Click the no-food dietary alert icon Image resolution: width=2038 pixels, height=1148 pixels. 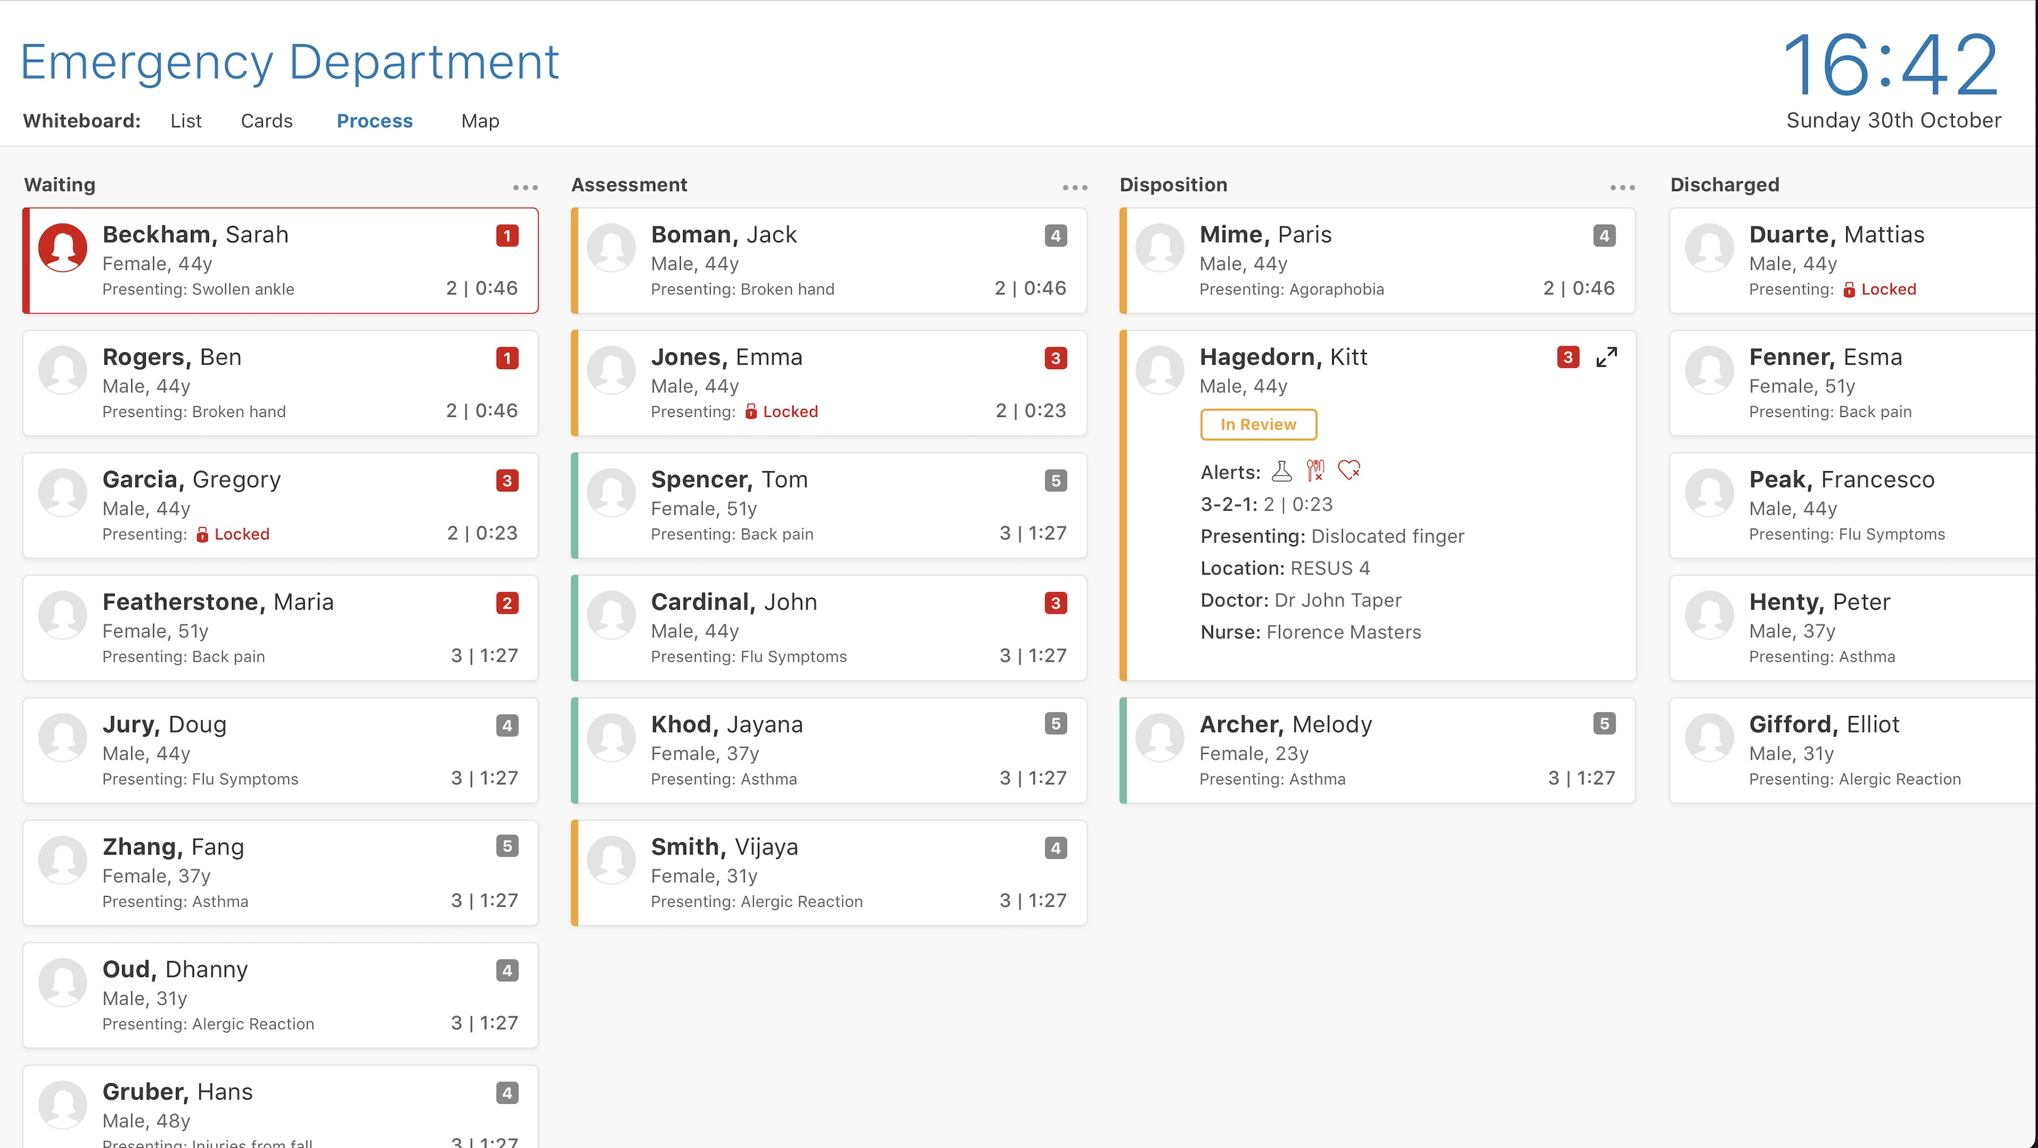[x=1315, y=471]
